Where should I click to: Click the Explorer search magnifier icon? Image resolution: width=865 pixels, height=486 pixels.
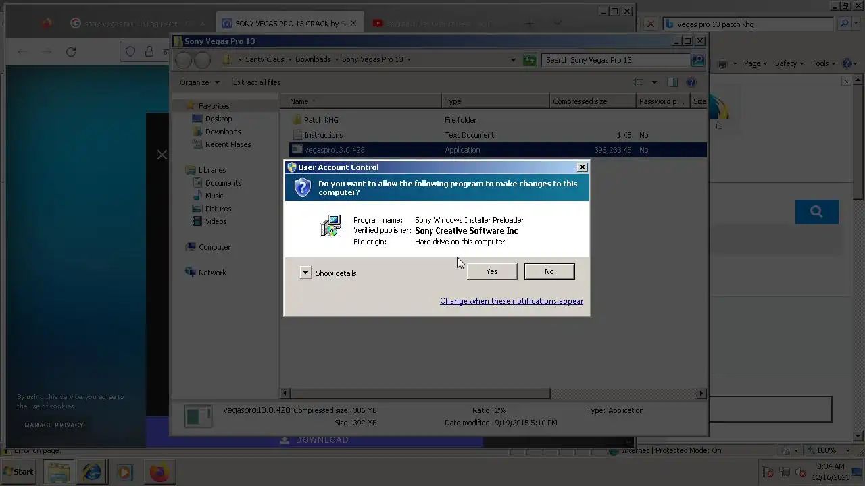coord(698,60)
